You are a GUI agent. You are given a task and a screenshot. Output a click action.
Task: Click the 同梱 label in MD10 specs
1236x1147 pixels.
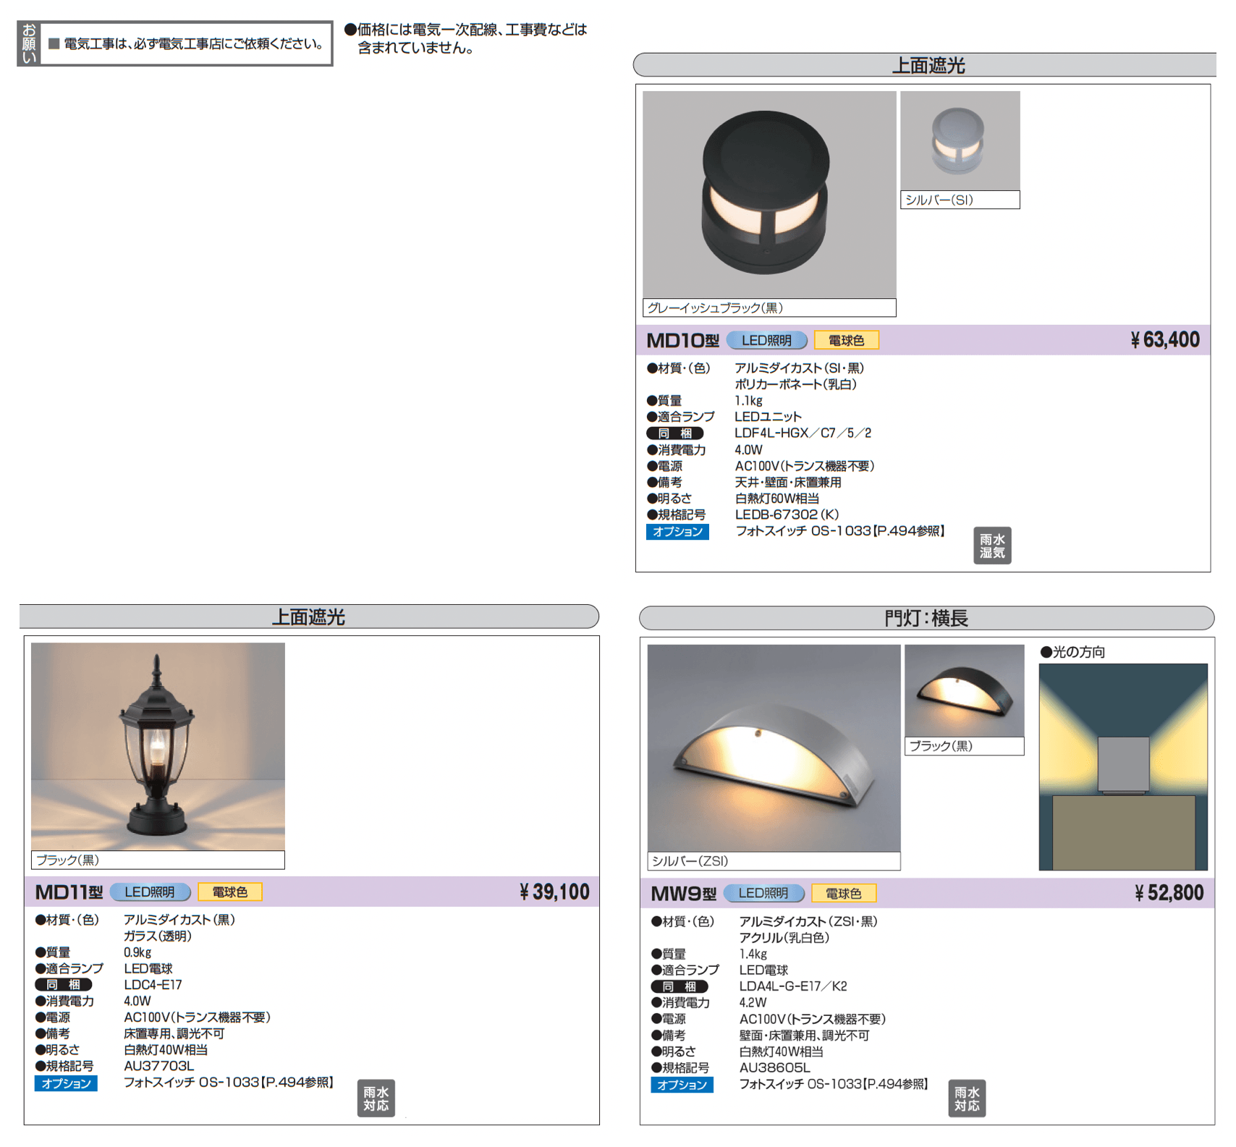tap(674, 433)
